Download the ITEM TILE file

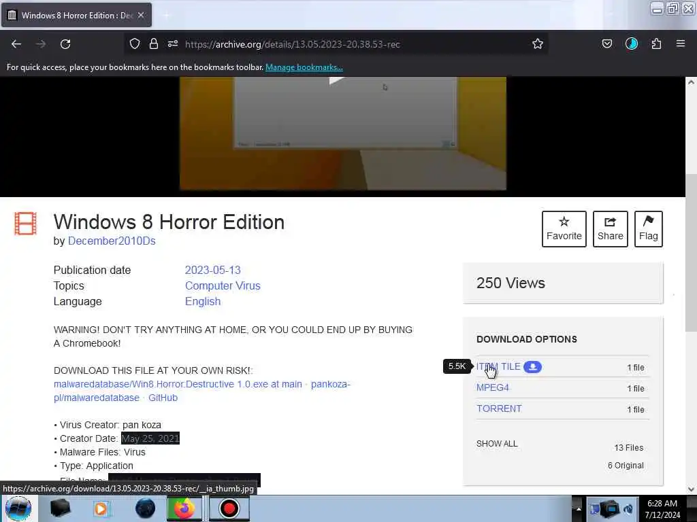[x=498, y=366]
